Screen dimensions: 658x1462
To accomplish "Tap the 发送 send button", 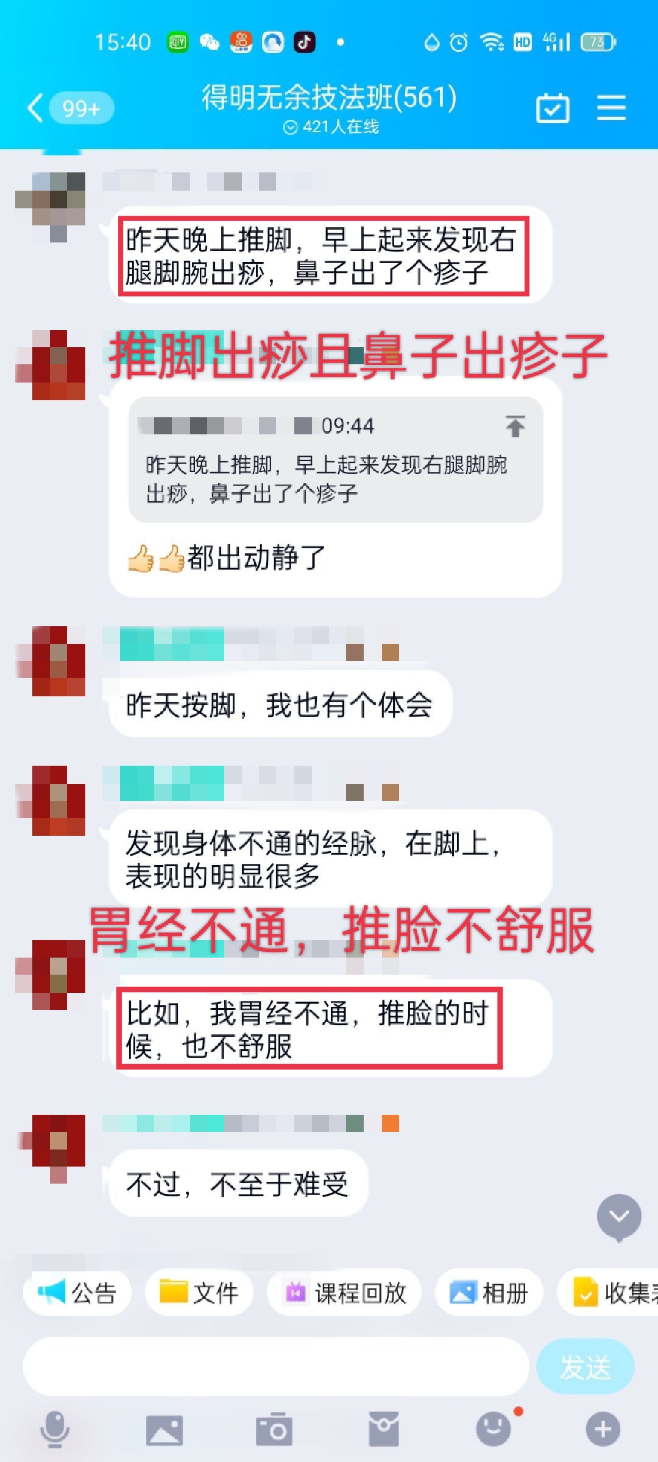I will click(585, 1367).
